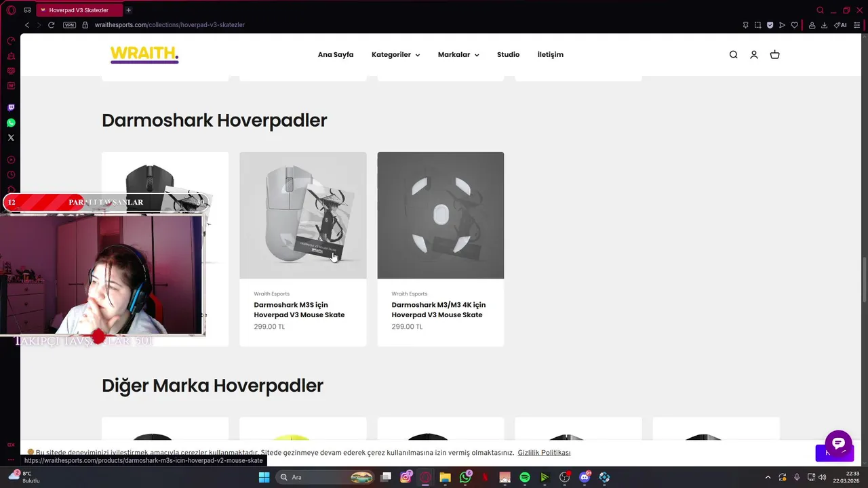868x488 pixels.
Task: Click Darmoshark M3/M3 4K için Hoverpad title
Action: tap(438, 310)
